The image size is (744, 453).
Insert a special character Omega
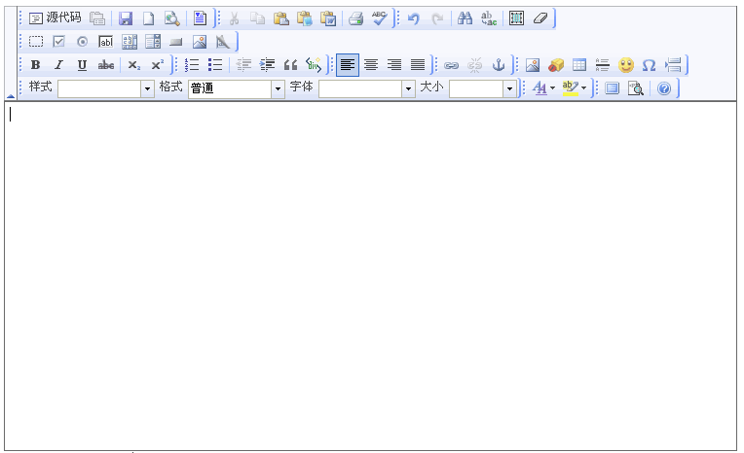coord(650,65)
